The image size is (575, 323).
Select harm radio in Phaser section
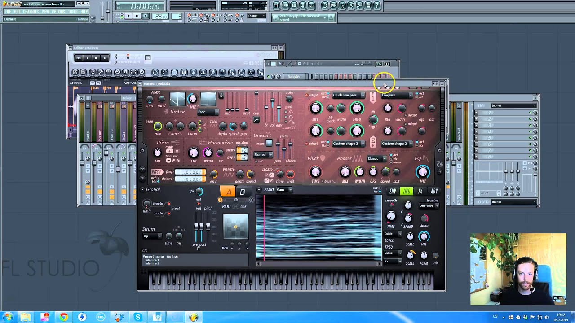[x=391, y=162]
